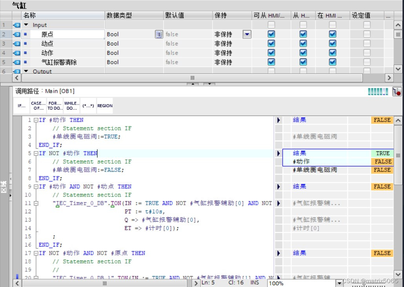Click the monitoring value FALSE of 单线圈电磁阀
404x287 pixels.
pyautogui.click(x=382, y=170)
